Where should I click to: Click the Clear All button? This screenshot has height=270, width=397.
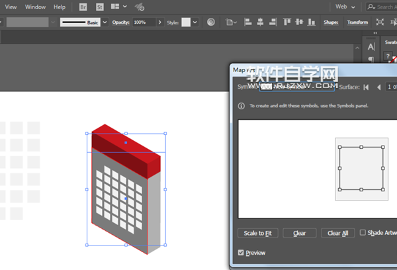(337, 233)
